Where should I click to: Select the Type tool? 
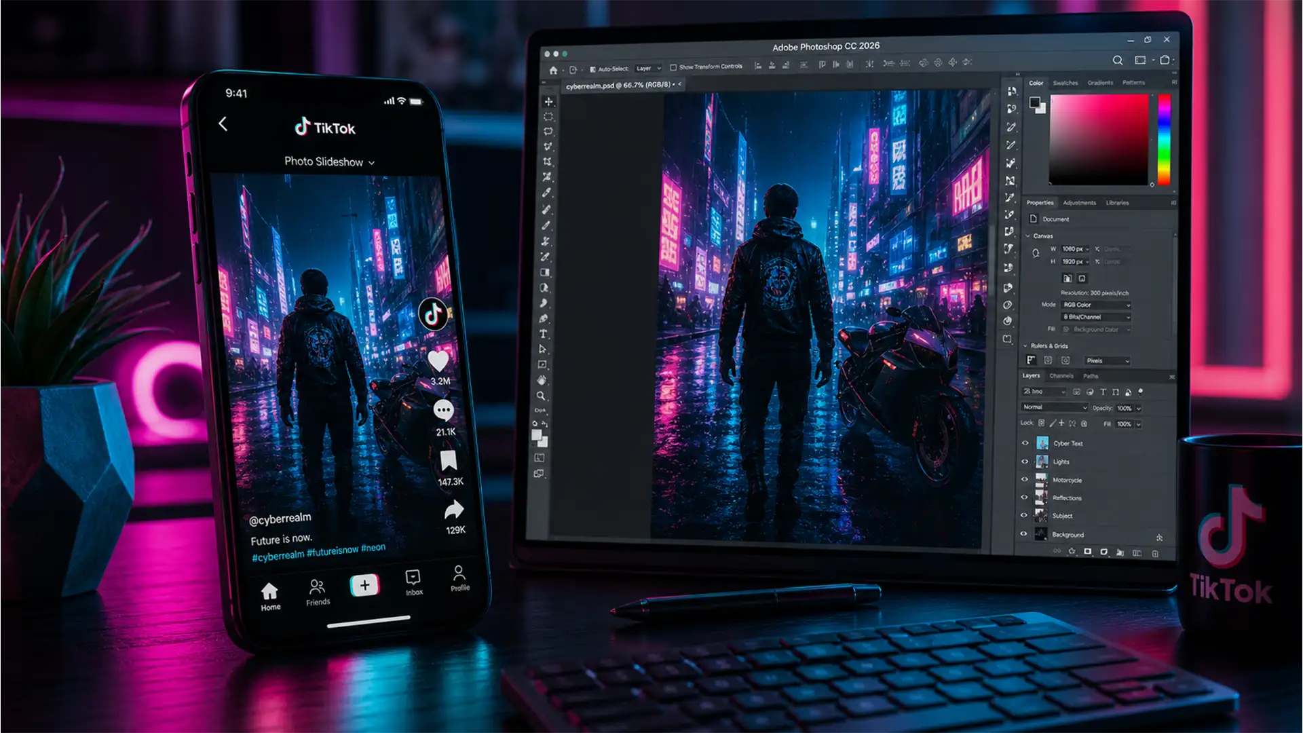click(543, 333)
